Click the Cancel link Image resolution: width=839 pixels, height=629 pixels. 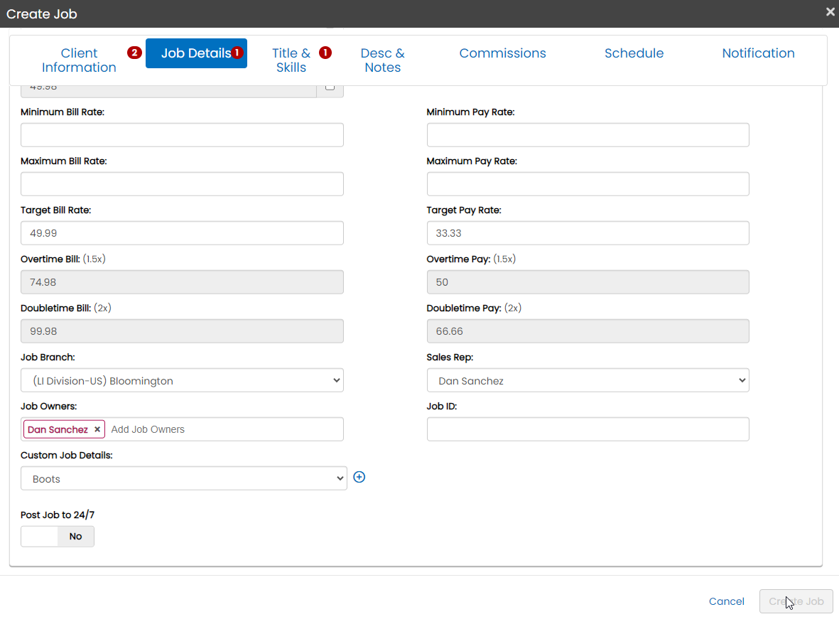(x=726, y=601)
